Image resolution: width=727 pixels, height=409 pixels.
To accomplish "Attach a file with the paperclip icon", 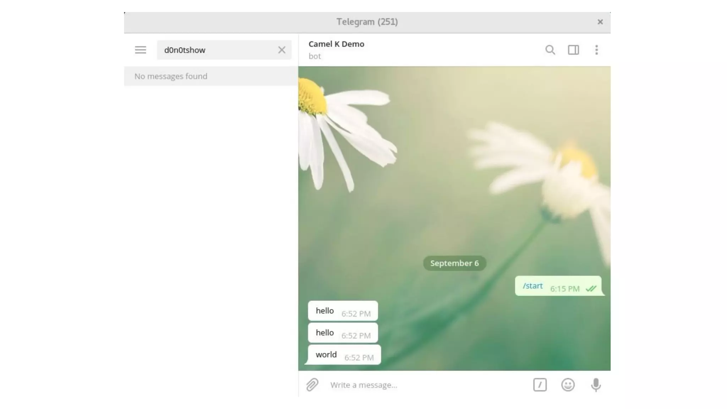I will [x=312, y=385].
